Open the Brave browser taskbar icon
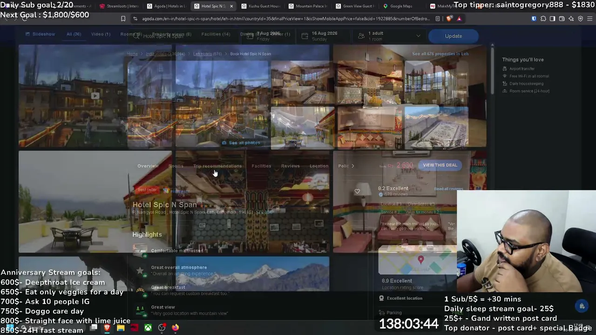The height and width of the screenshot is (335, 596). click(107, 328)
